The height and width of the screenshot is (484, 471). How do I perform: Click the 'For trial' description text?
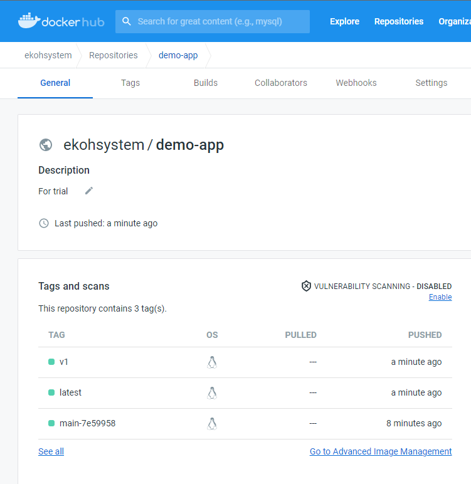coord(53,191)
